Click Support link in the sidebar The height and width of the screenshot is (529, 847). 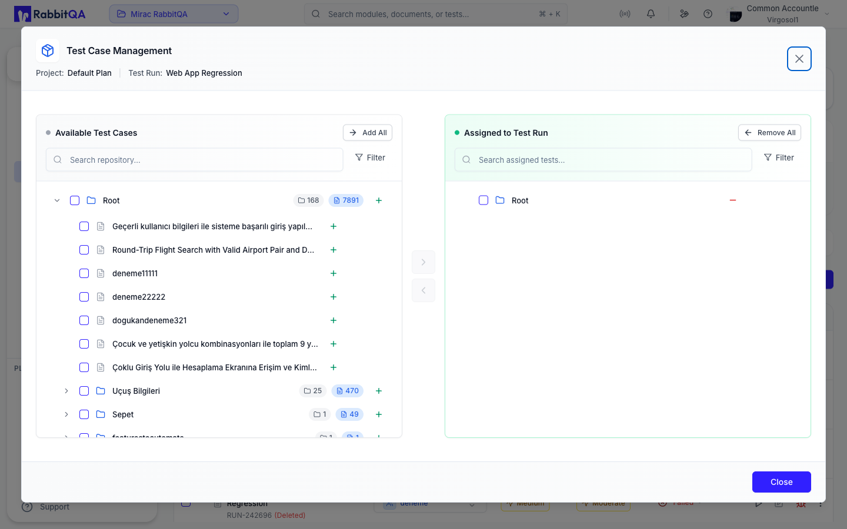click(54, 507)
